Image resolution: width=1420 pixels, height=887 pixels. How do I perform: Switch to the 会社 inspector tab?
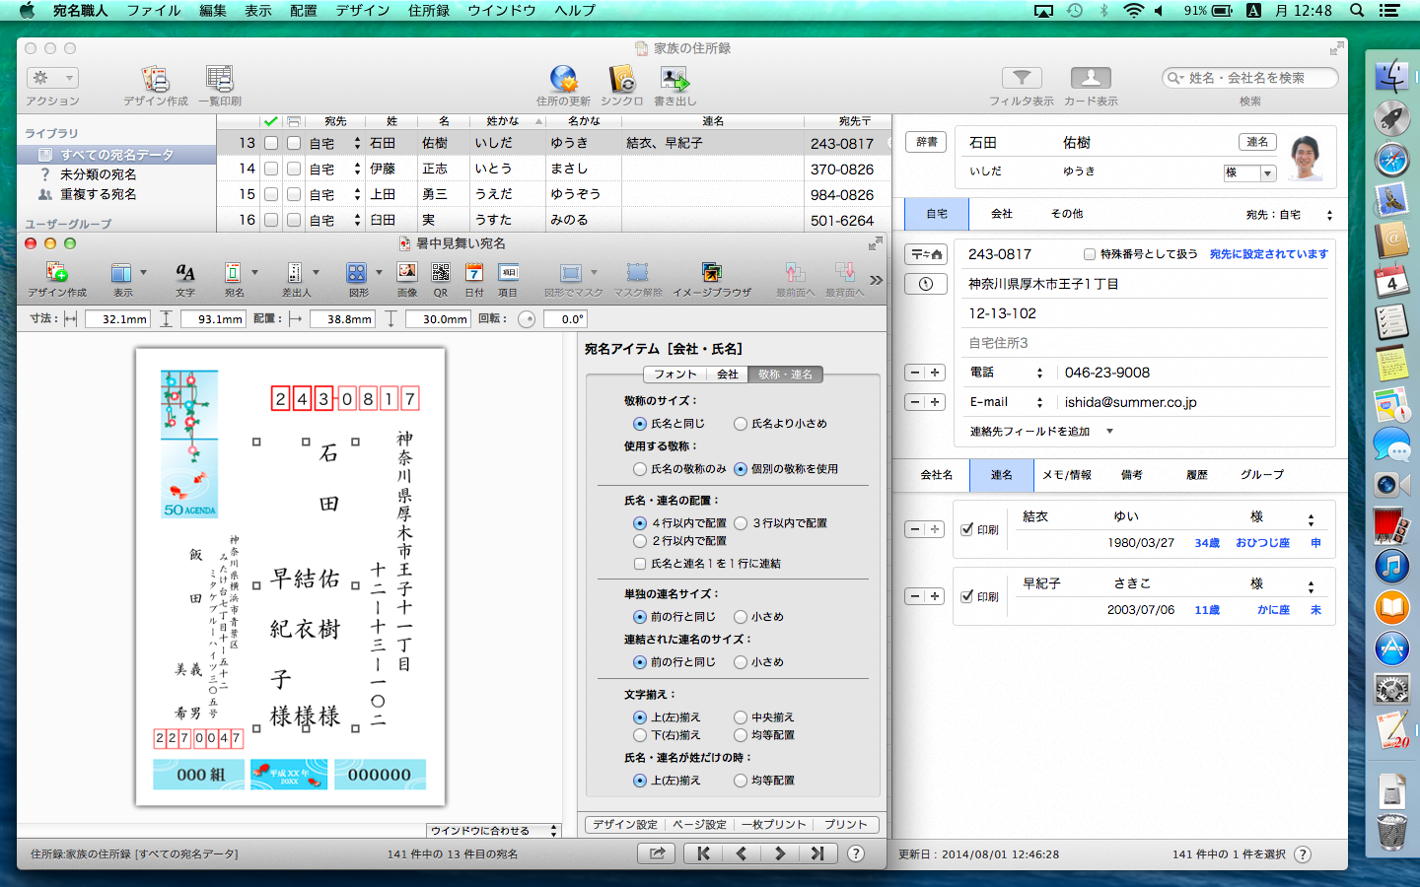[x=727, y=375]
